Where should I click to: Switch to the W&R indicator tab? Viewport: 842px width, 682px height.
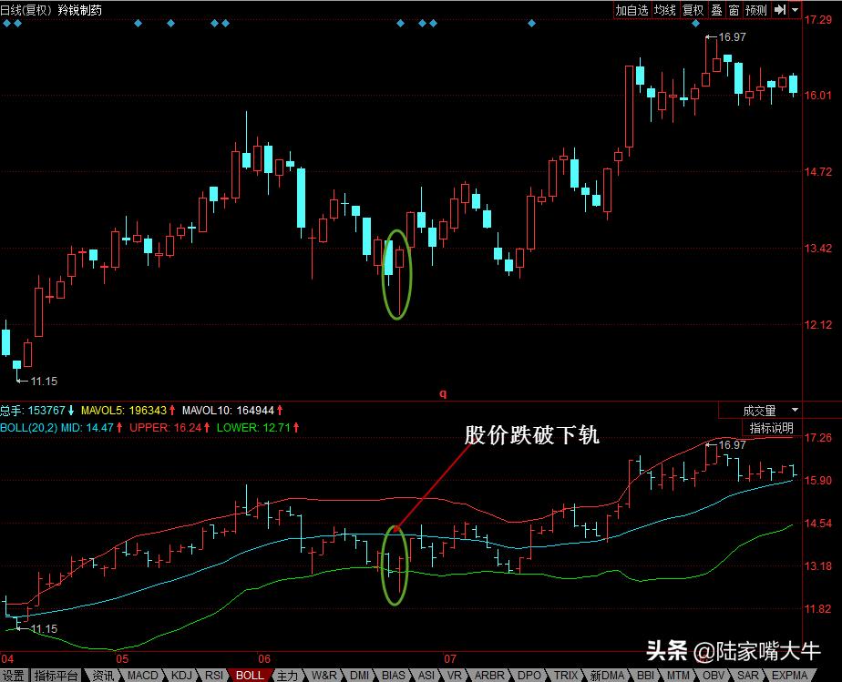[324, 675]
